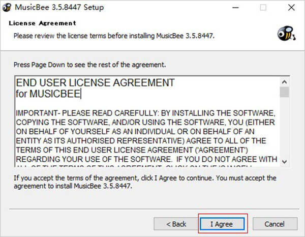
Task: Click the MusicBee icon in the title bar
Action: (7, 8)
